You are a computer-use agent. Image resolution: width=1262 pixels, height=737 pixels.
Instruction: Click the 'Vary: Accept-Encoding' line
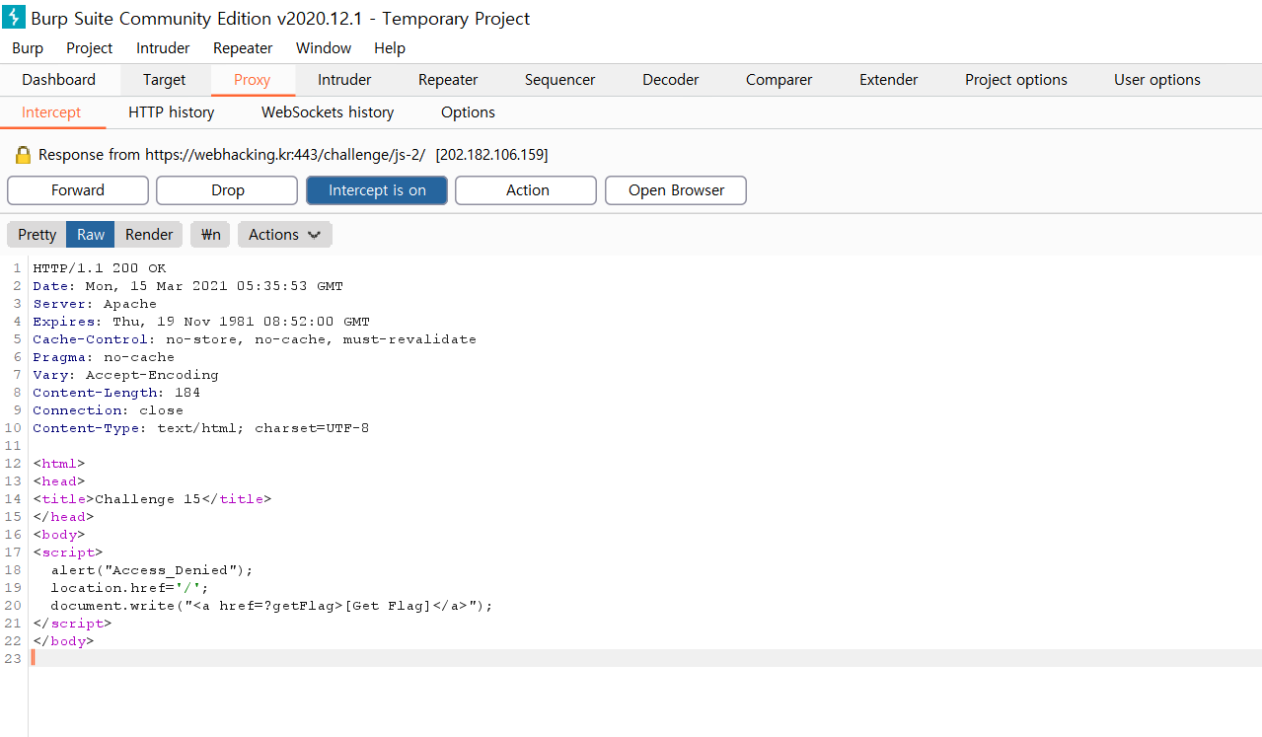tap(125, 375)
